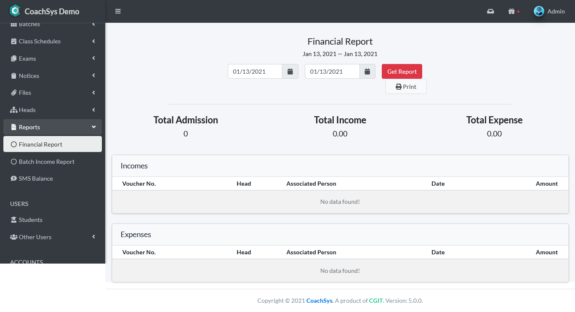The image size is (575, 312).
Task: Open the Exams sidebar section icon
Action: point(13,58)
